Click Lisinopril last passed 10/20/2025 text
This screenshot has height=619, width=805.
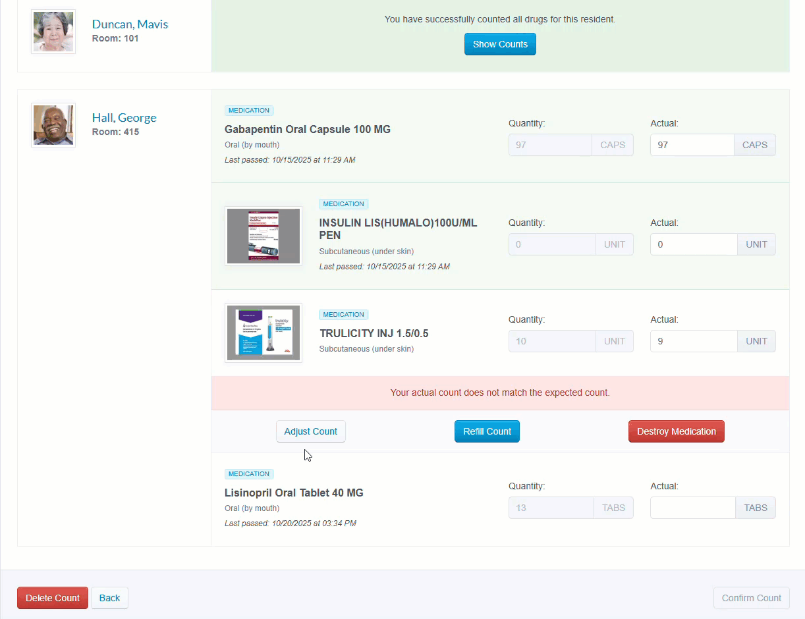coord(291,524)
